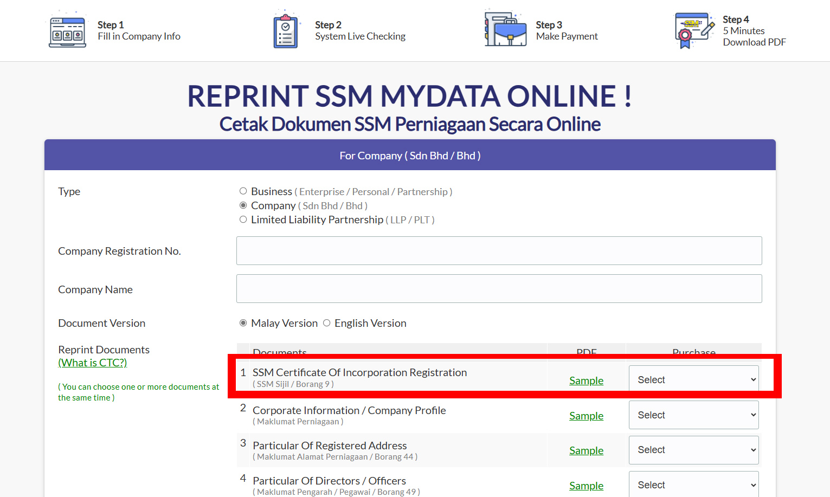
Task: Choose Limited Liability Partnership type
Action: (x=243, y=220)
